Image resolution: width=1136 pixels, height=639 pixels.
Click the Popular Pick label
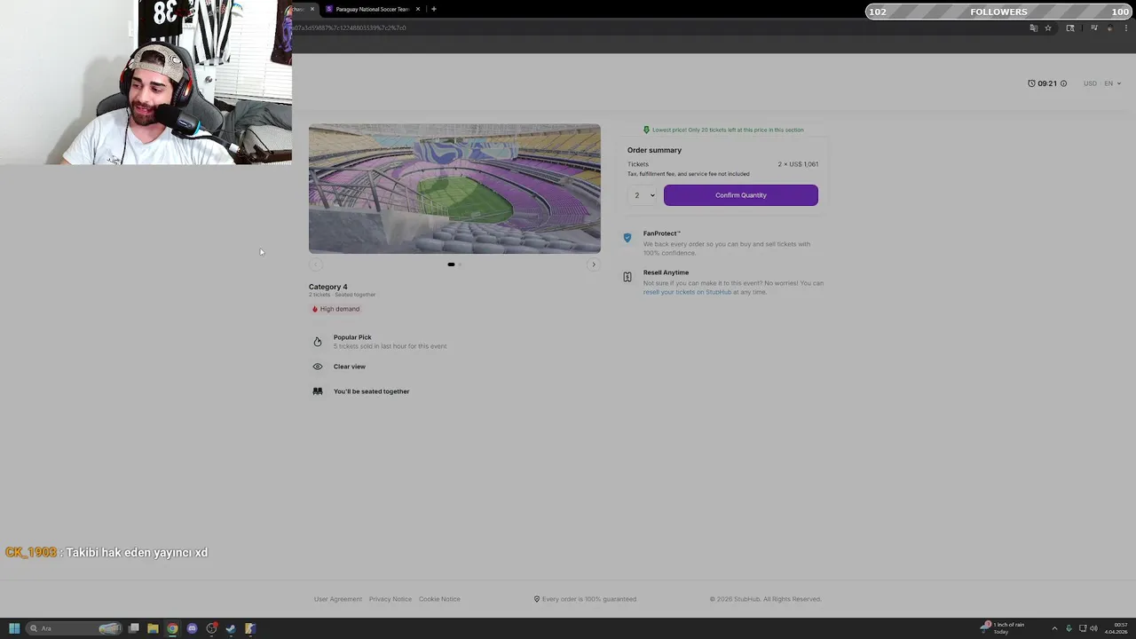(x=352, y=337)
